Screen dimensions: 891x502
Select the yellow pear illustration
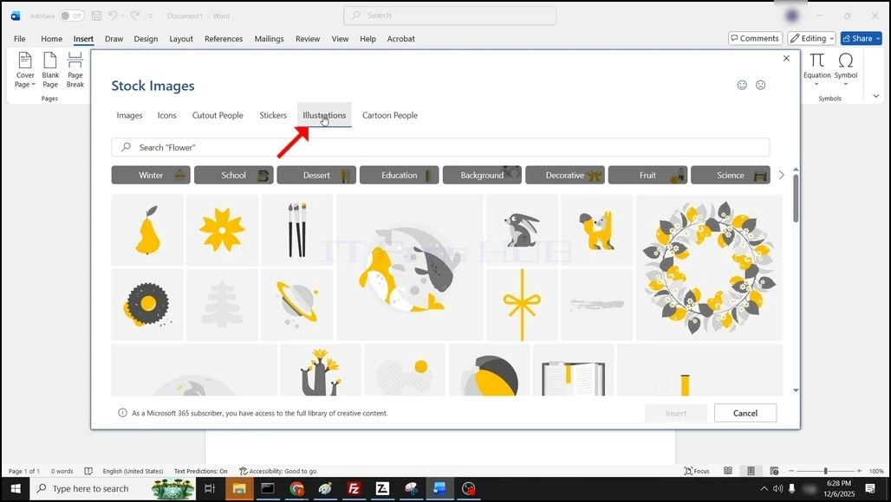pyautogui.click(x=147, y=229)
